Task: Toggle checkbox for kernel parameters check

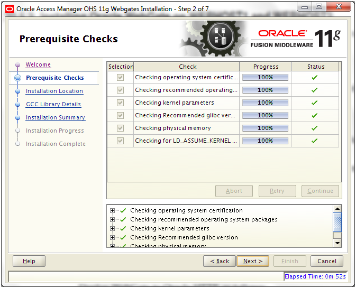Action: click(120, 103)
